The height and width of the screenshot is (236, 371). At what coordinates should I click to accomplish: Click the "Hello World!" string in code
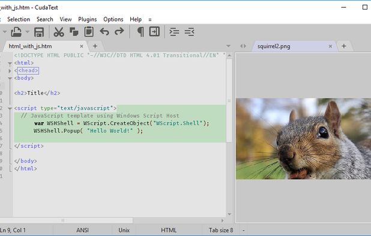coord(110,131)
